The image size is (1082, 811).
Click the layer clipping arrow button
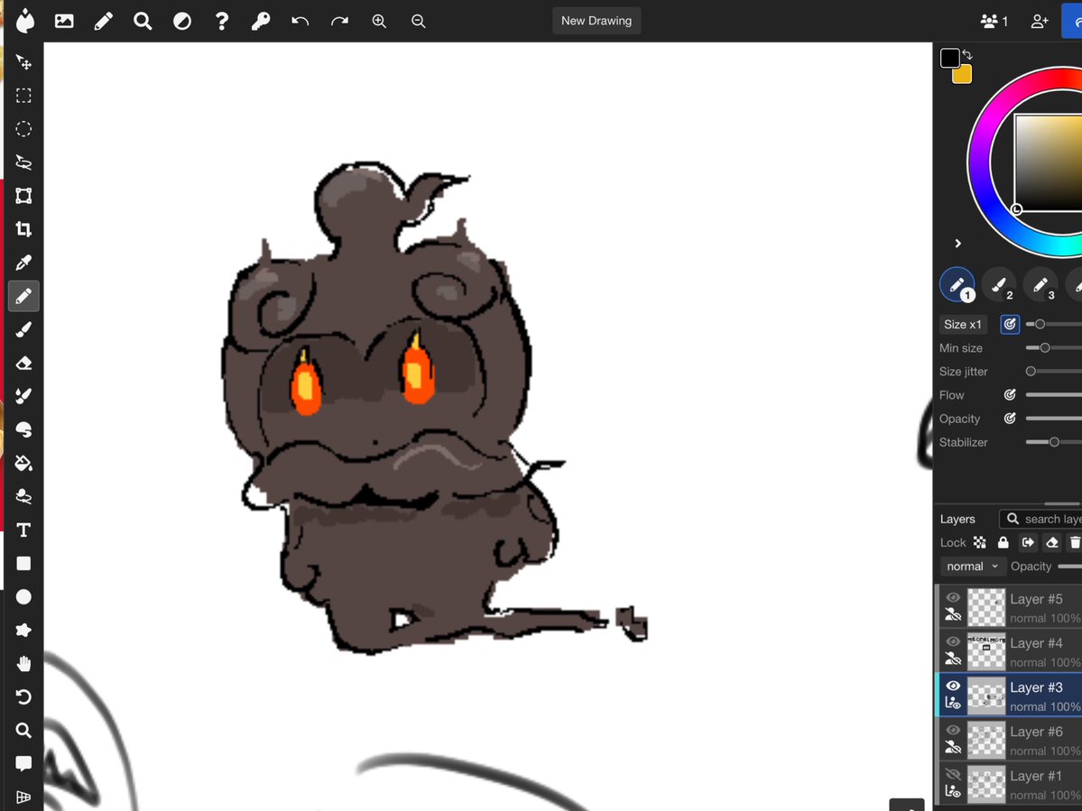coord(1028,543)
